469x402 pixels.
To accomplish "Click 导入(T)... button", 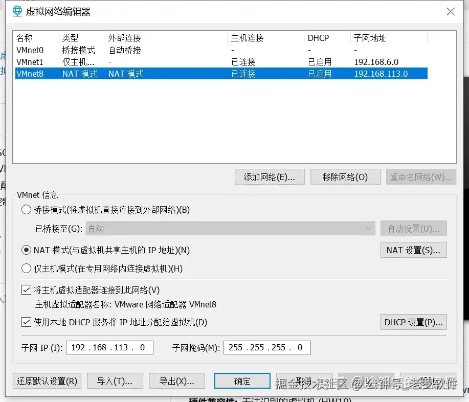I will (115, 381).
